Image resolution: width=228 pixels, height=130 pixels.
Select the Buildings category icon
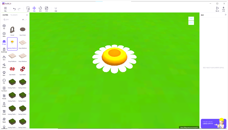pos(4,50)
